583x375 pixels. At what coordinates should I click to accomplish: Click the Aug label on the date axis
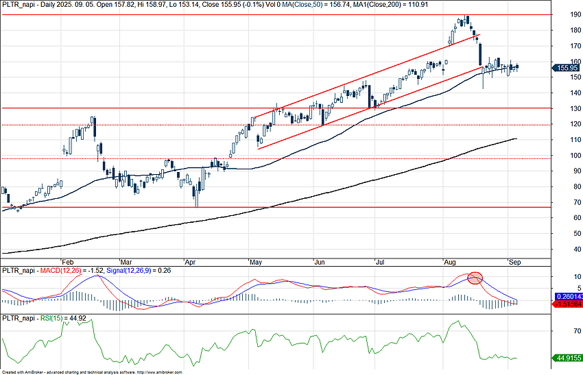coord(450,263)
